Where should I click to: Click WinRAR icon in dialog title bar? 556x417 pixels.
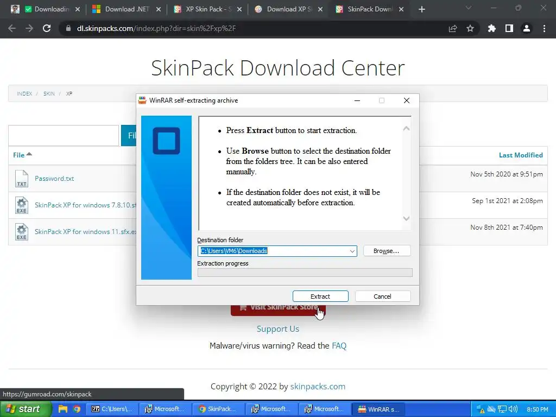(x=142, y=100)
